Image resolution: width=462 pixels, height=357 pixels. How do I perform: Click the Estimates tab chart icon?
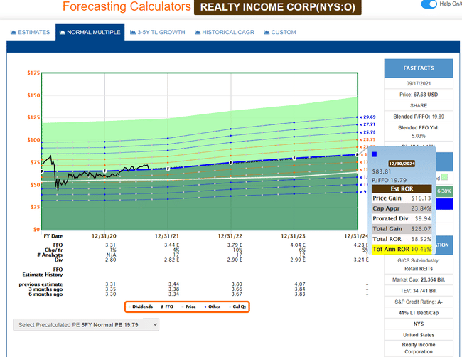(14, 33)
